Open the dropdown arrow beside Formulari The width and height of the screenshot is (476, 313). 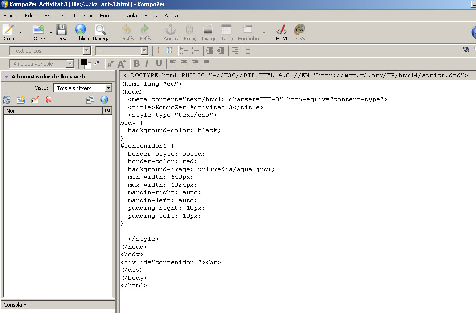(x=264, y=32)
